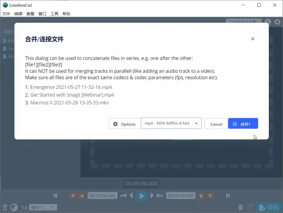Open the help question mark icon
Viewport: 283px width, 213px height.
tap(268, 22)
